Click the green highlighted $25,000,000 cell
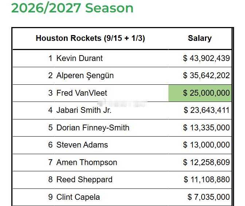This screenshot has width=245, height=206. 200,93
